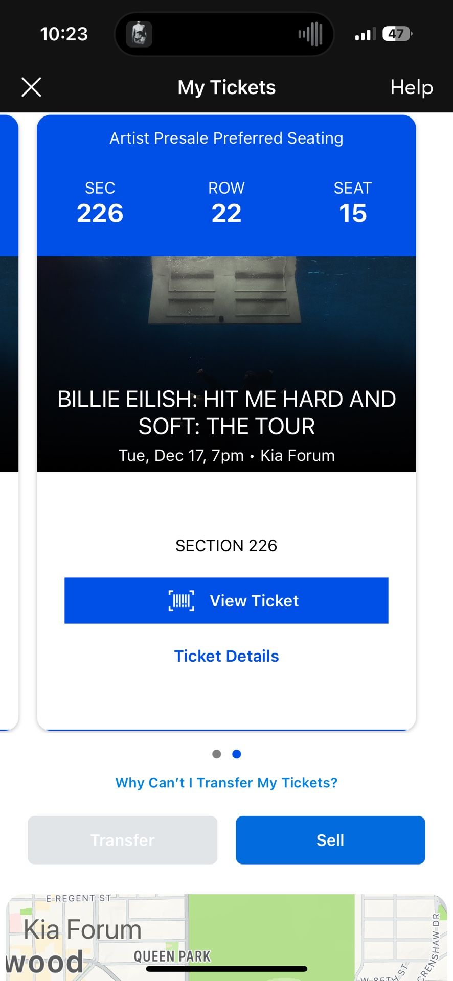This screenshot has width=453, height=981.
Task: Tap the home indicator bar at bottom
Action: 227,966
